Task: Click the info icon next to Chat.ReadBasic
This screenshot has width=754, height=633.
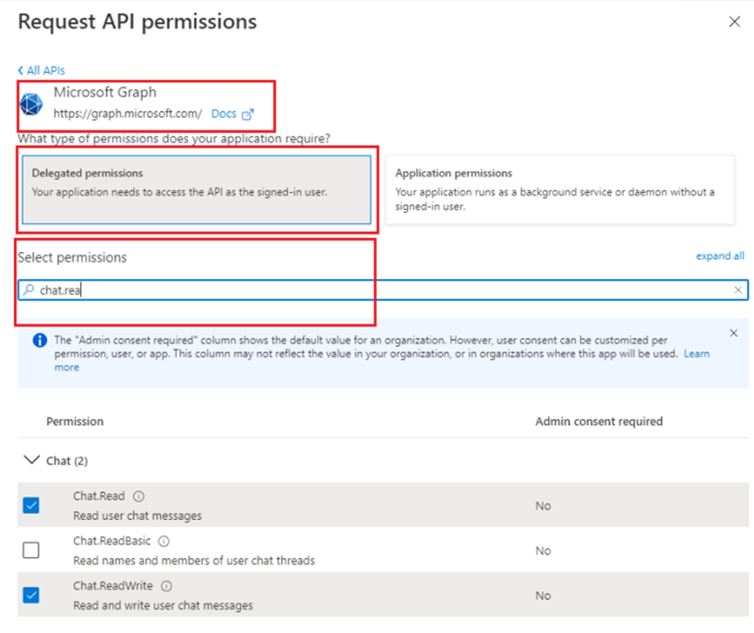Action: [164, 541]
